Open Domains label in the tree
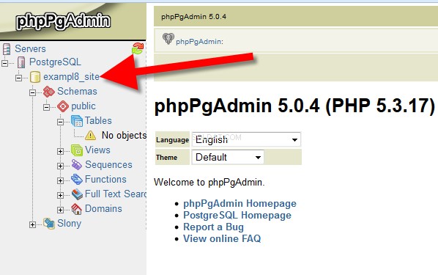 tap(103, 209)
